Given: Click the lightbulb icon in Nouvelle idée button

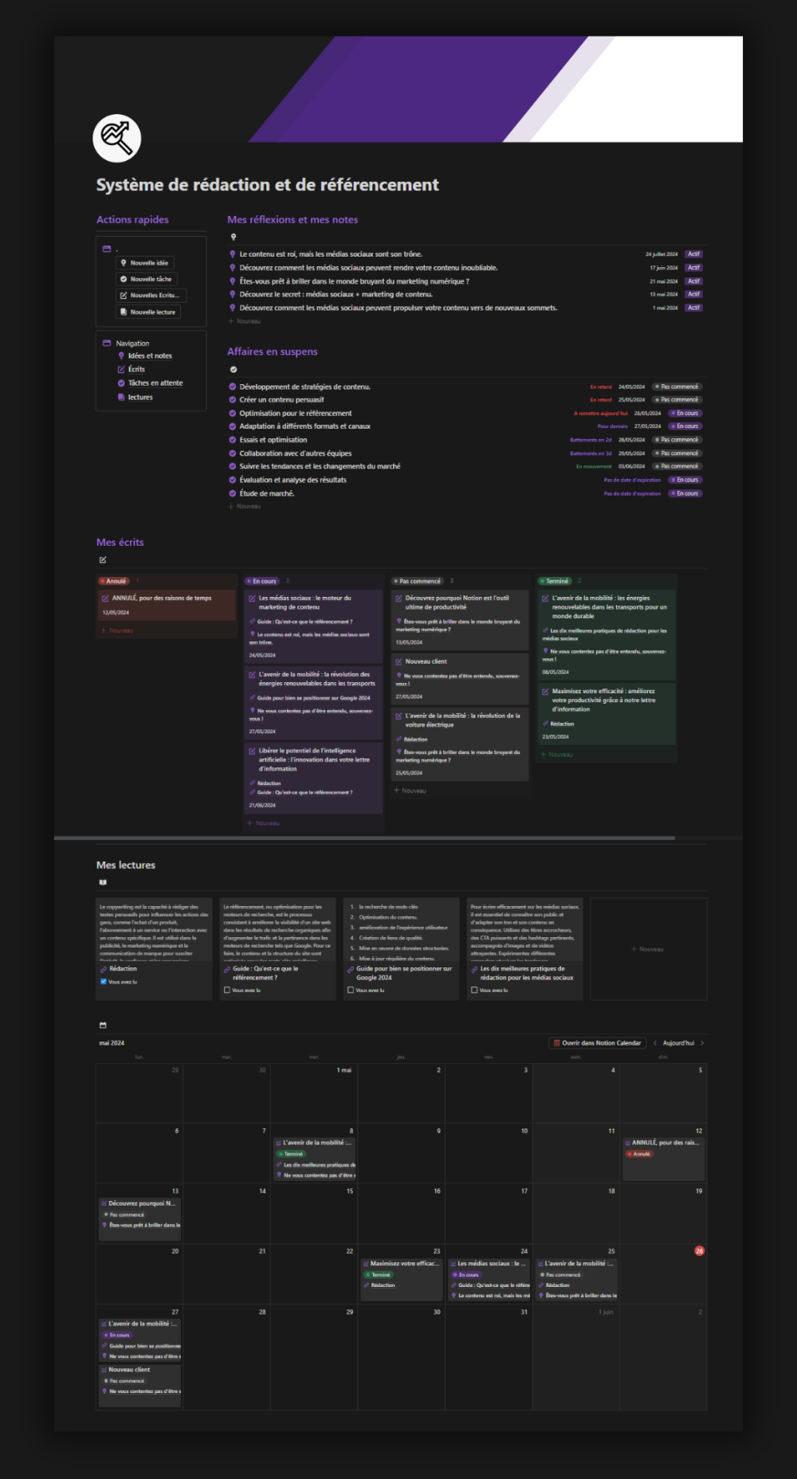Looking at the screenshot, I should coord(124,263).
